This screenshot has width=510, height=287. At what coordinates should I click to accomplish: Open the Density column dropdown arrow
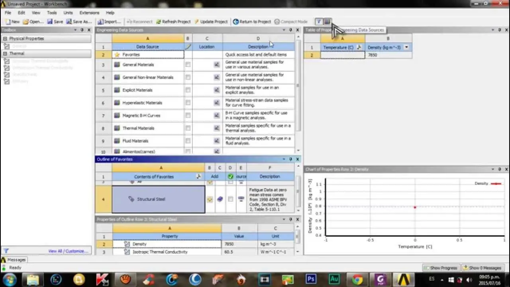[x=406, y=47]
